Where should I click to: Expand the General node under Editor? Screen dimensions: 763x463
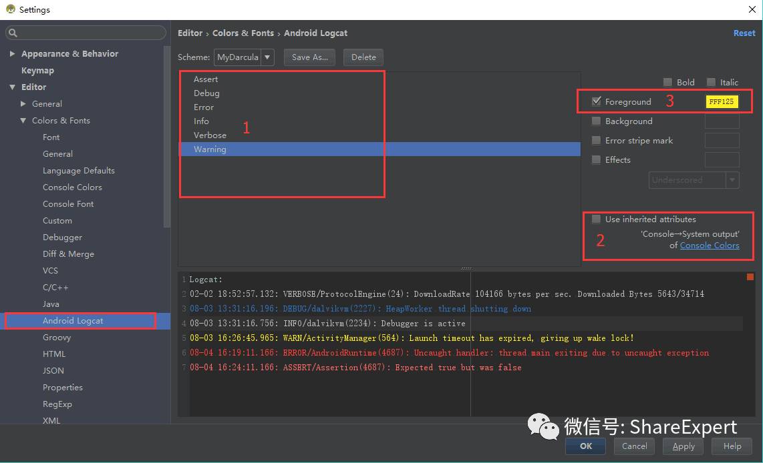tap(23, 103)
